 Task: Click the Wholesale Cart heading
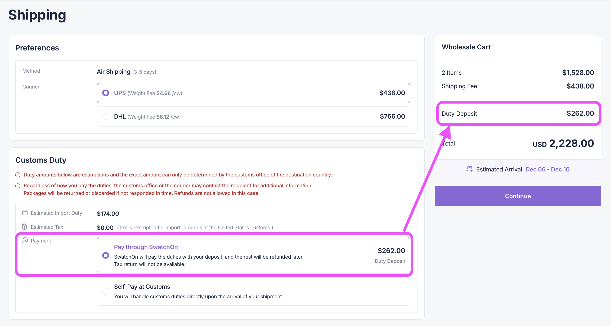click(466, 47)
